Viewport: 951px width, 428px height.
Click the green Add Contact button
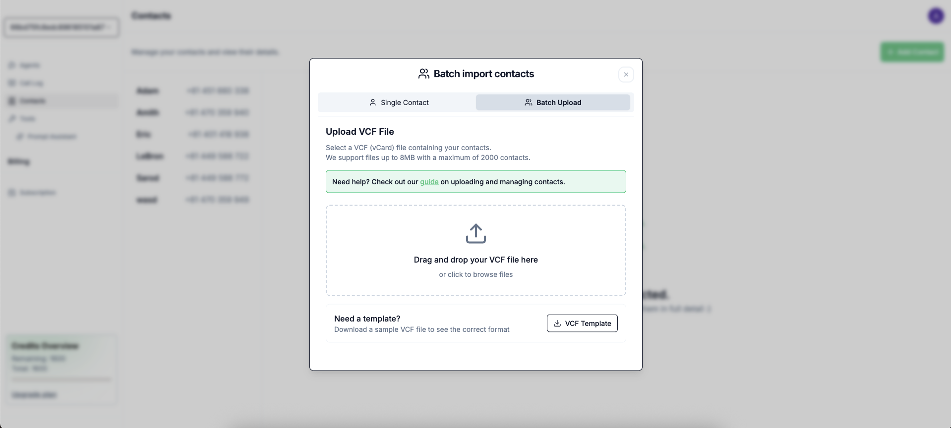pos(912,52)
